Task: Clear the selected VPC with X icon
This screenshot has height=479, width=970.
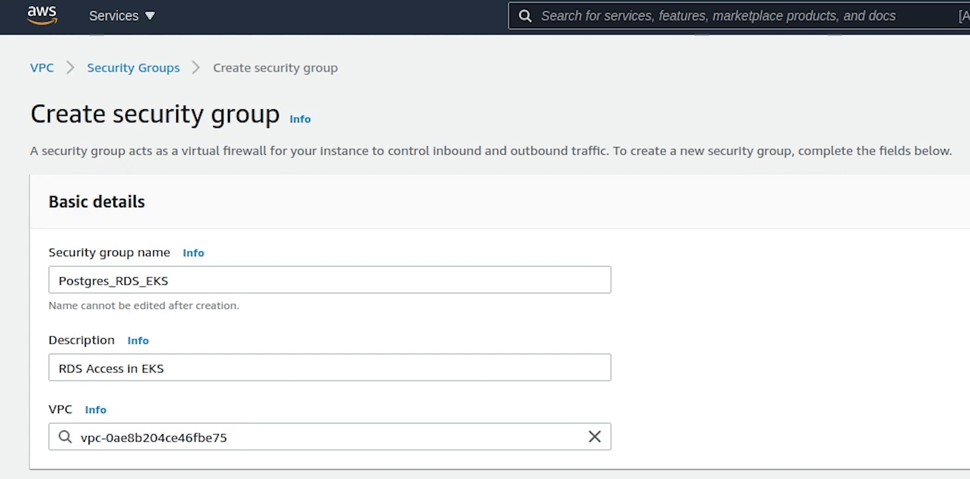Action: 594,437
